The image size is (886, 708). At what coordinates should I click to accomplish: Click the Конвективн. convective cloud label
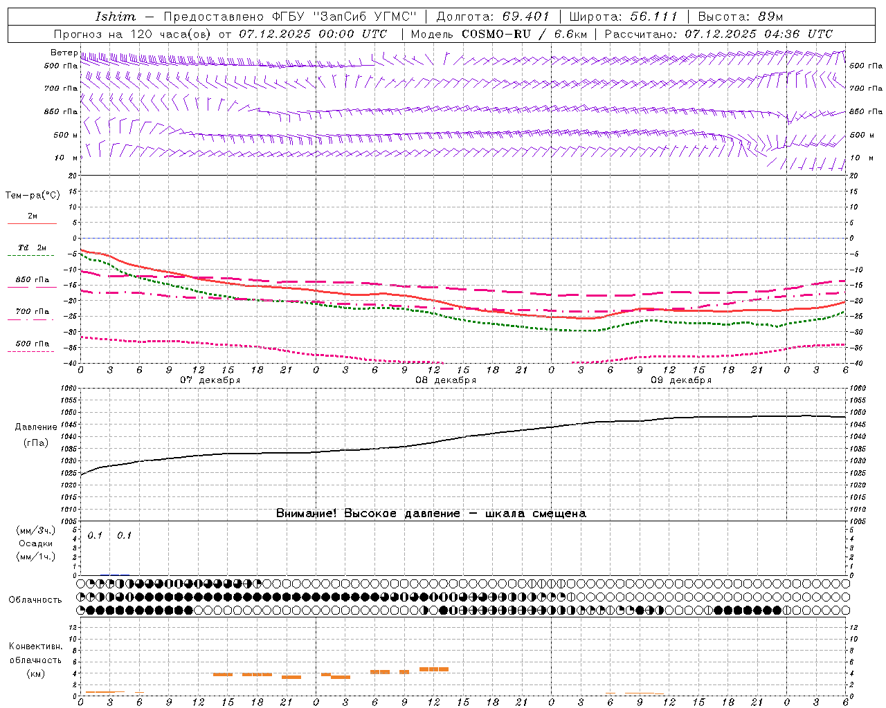point(36,646)
